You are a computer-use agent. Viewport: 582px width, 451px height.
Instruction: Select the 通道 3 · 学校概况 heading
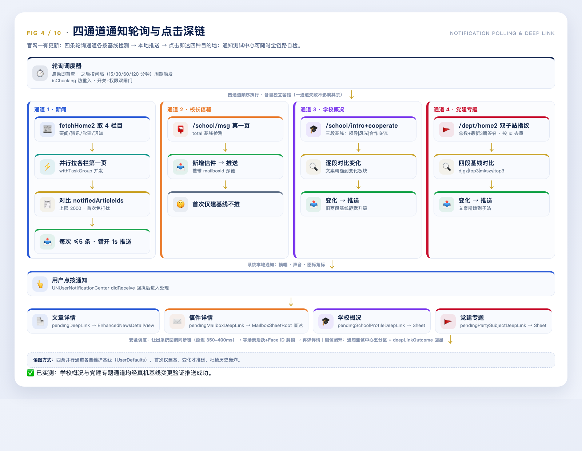(x=322, y=109)
